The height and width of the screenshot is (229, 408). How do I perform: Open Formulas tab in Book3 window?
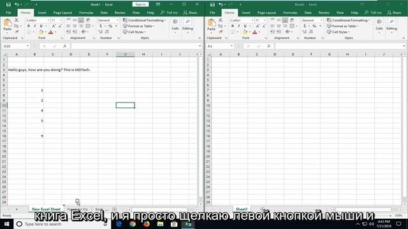pyautogui.click(x=290, y=13)
